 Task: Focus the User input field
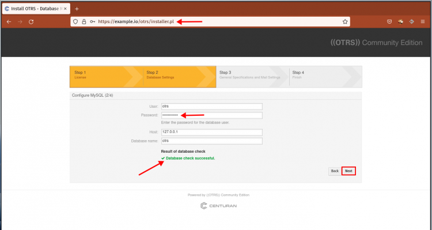tap(211, 107)
